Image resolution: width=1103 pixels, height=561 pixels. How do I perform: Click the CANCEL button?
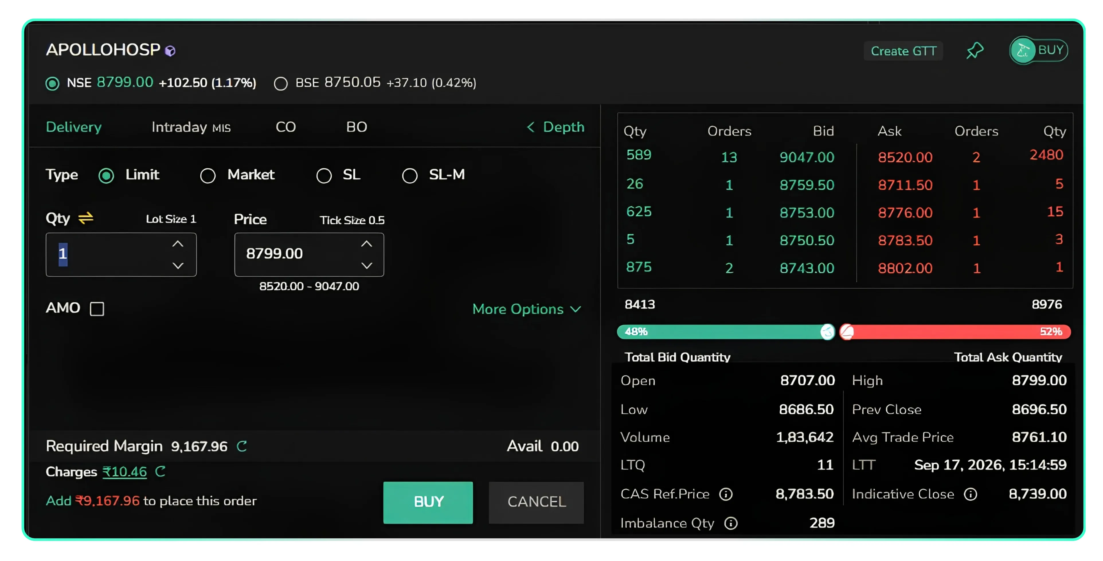tap(536, 502)
